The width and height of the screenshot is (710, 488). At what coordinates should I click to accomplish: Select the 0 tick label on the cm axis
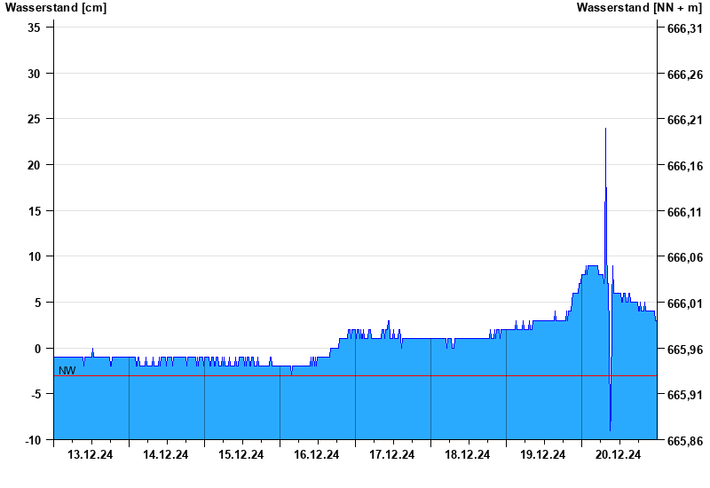pos(39,349)
